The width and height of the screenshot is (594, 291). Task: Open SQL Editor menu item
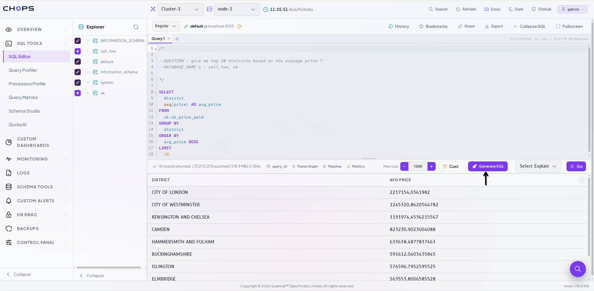pyautogui.click(x=37, y=57)
